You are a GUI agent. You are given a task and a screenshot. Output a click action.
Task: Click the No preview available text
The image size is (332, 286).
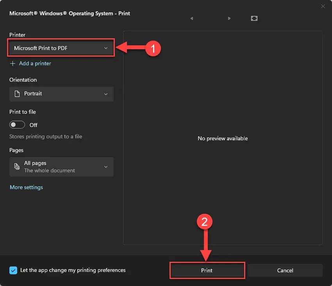coord(223,139)
